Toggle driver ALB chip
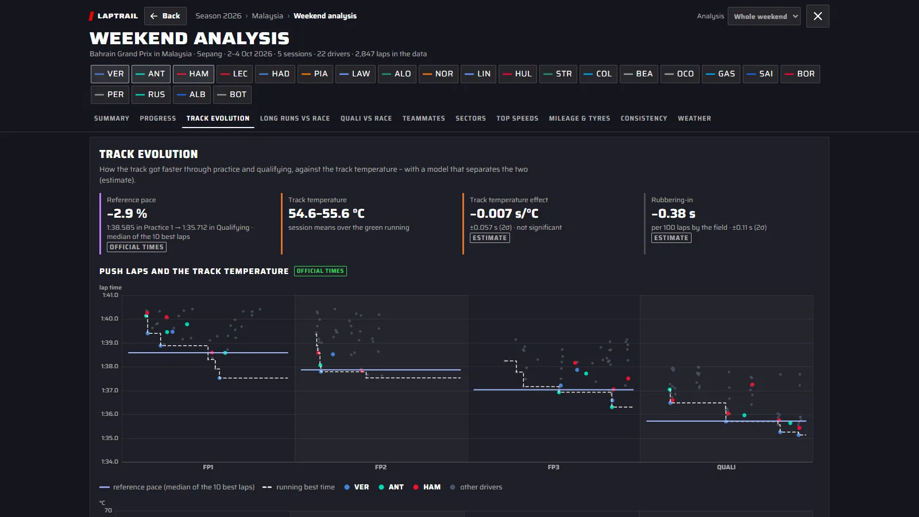 click(x=192, y=95)
